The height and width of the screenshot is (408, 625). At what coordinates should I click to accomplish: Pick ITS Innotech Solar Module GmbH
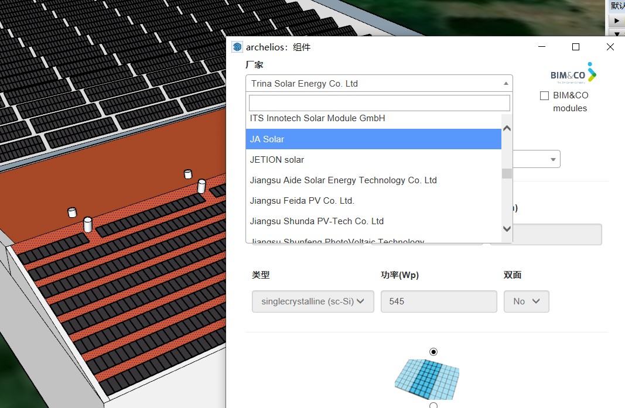click(374, 118)
